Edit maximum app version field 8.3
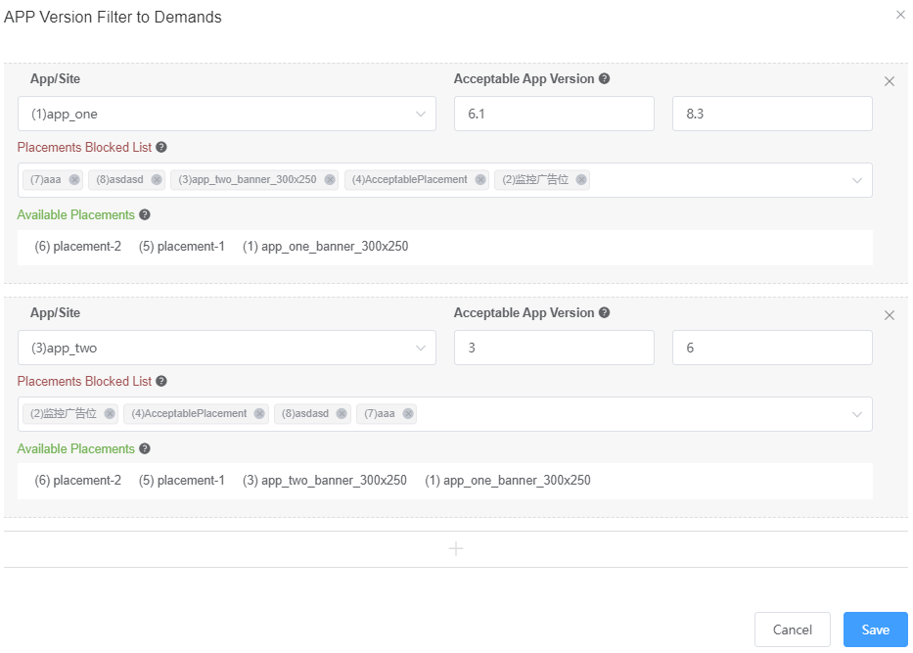 pyautogui.click(x=772, y=114)
